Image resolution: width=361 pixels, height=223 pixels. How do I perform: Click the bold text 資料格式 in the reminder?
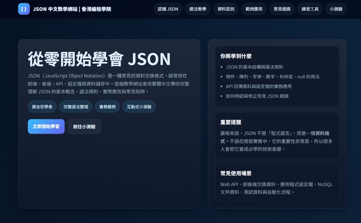point(322,133)
